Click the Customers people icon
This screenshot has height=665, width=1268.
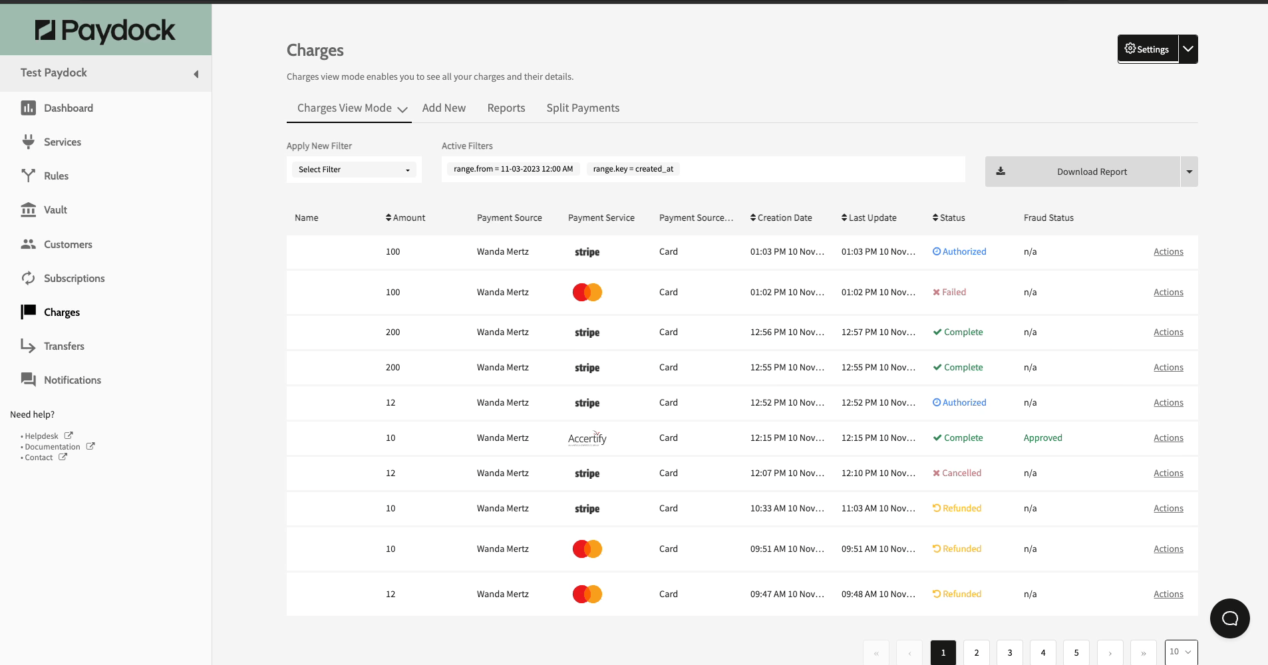coord(28,244)
